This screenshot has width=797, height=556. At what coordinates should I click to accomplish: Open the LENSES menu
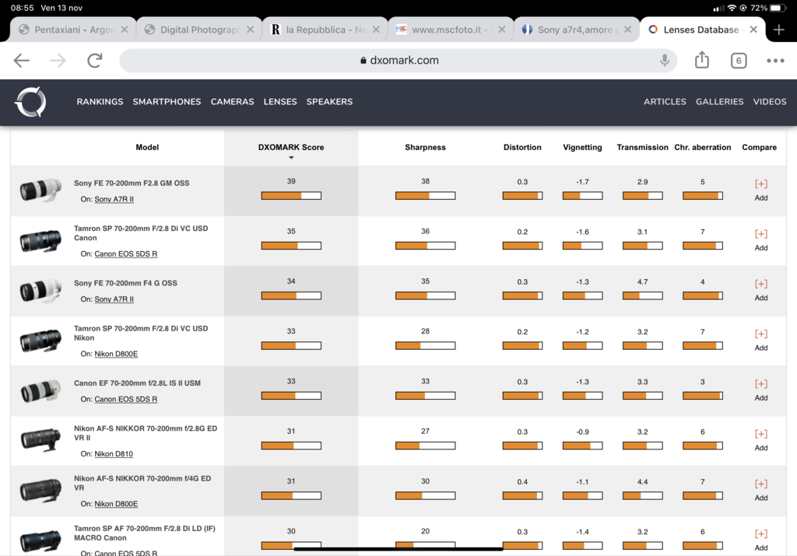pyautogui.click(x=280, y=102)
